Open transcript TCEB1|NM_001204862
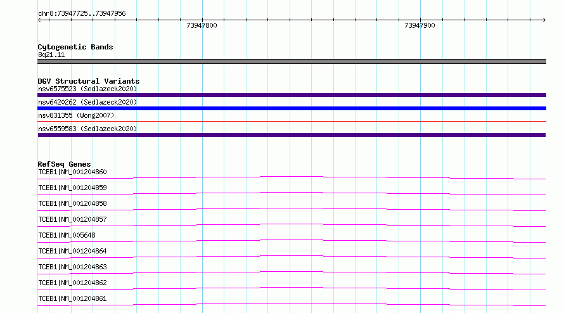This screenshot has height=313, width=564. tap(72, 283)
